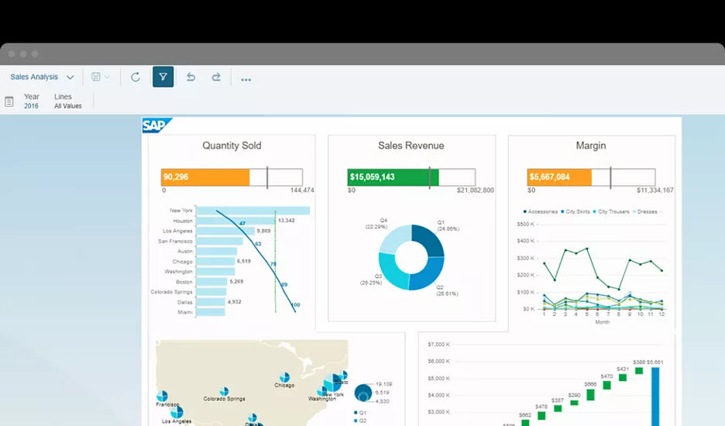Open the Lines All Values filter
This screenshot has width=725, height=426.
(67, 101)
